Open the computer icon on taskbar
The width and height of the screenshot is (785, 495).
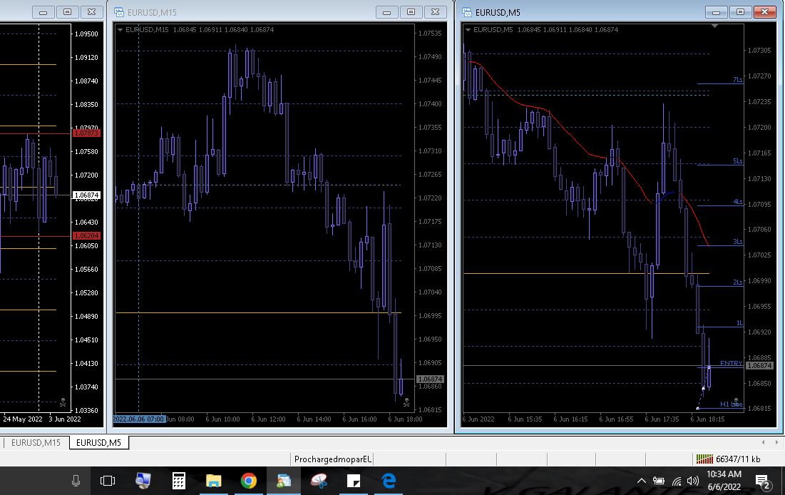click(x=143, y=481)
